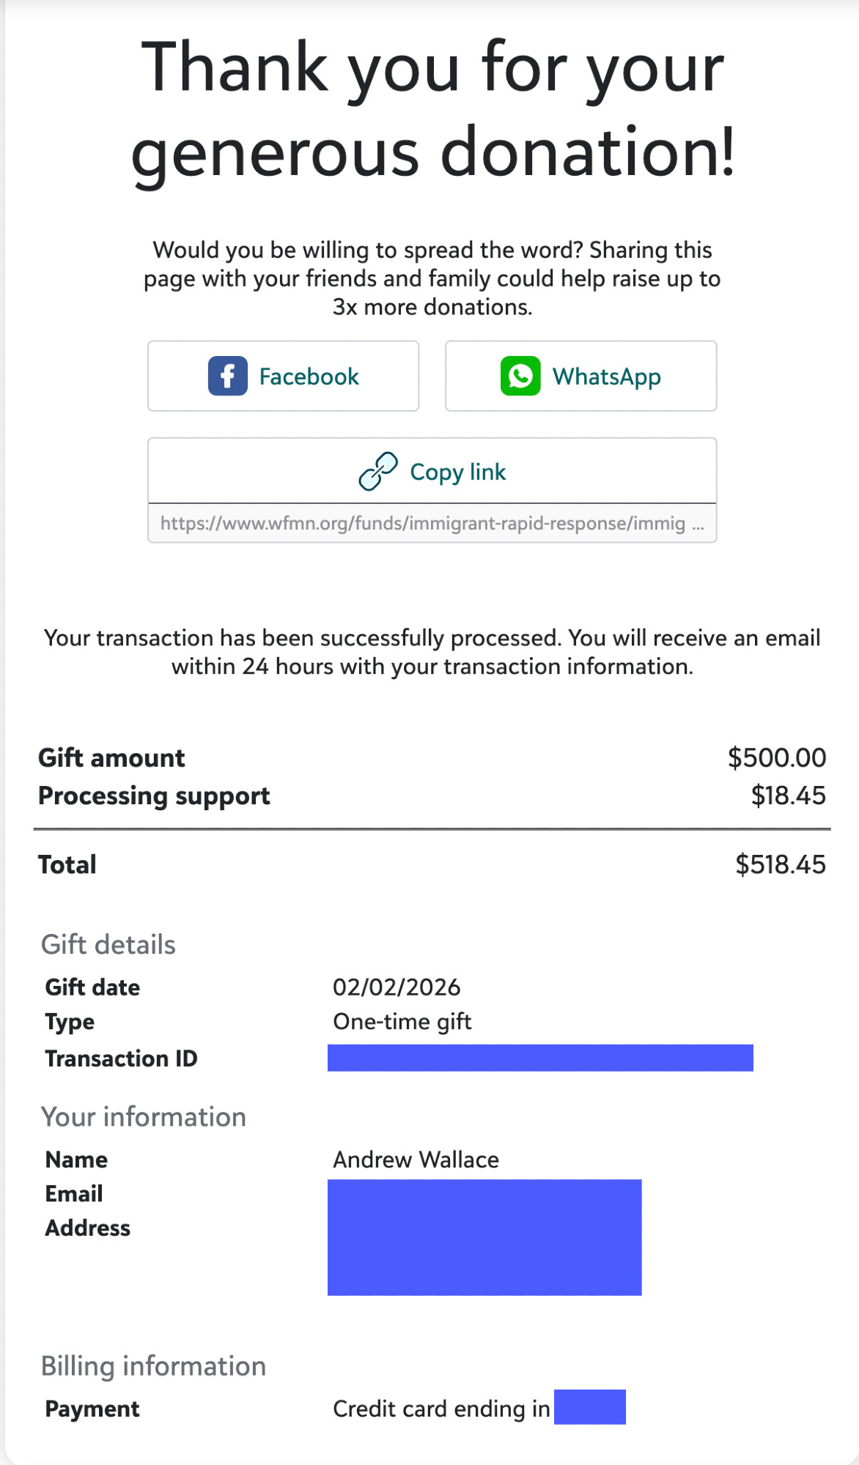Click the redacted email and address block
This screenshot has height=1465, width=859.
coord(484,1237)
